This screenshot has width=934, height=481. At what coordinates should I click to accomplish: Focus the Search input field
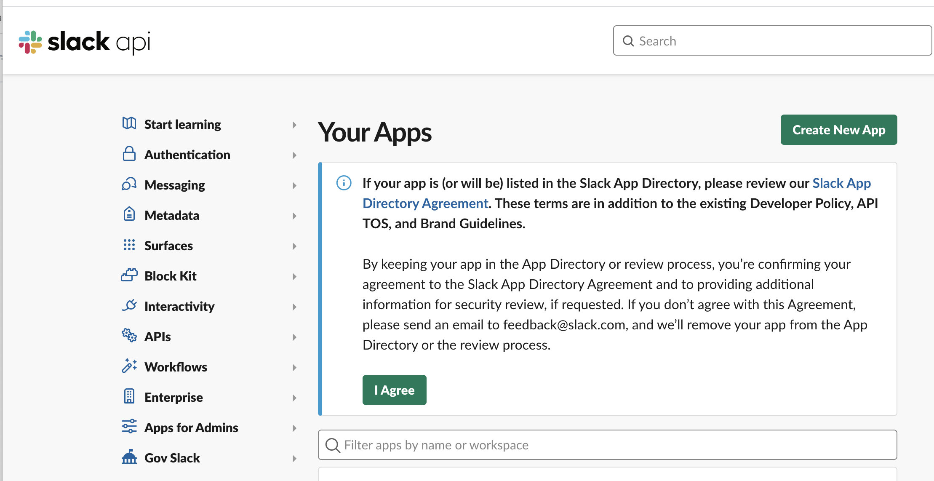(x=772, y=41)
